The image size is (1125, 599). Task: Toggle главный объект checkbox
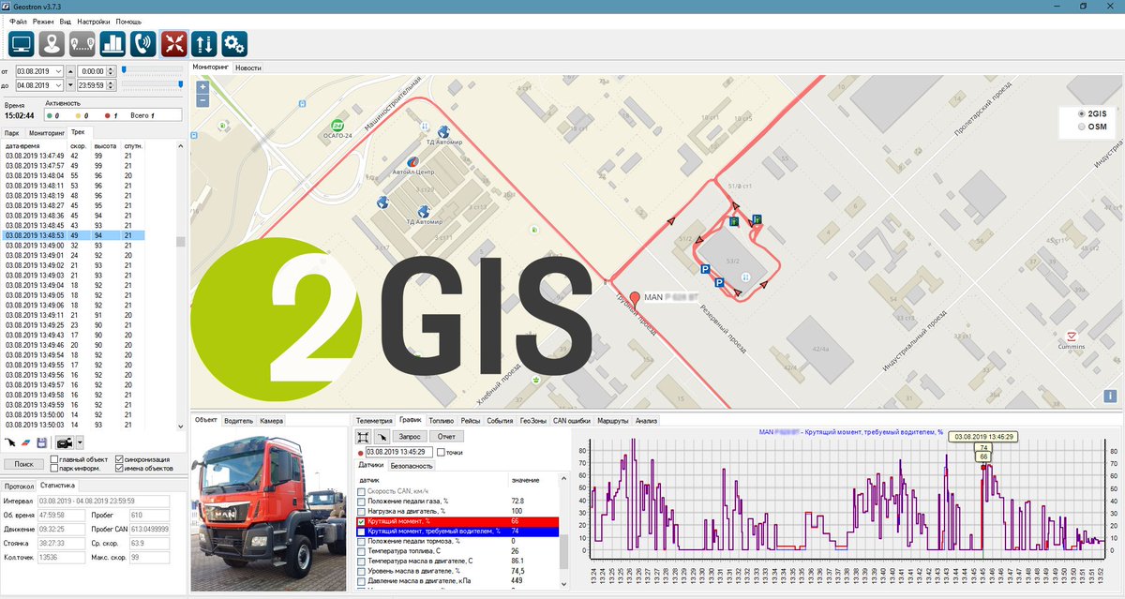(53, 459)
